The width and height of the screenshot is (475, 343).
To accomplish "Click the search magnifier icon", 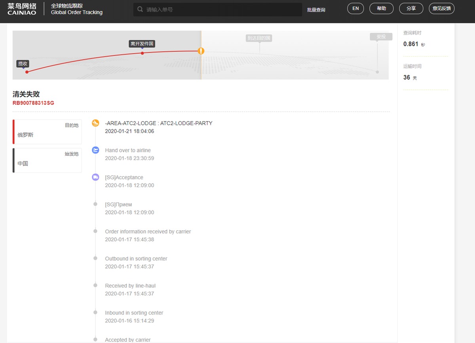I will pyautogui.click(x=140, y=9).
